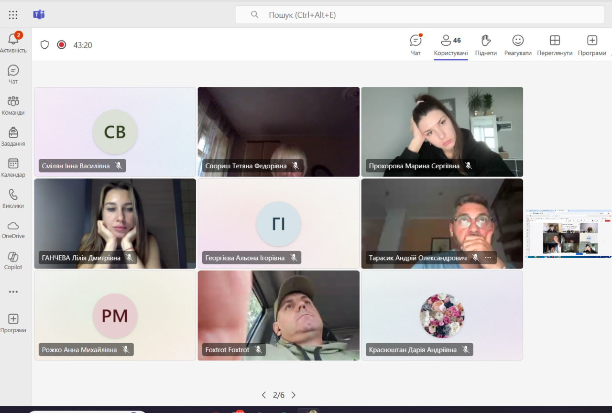Click the shared screen thumbnail

coord(568,234)
